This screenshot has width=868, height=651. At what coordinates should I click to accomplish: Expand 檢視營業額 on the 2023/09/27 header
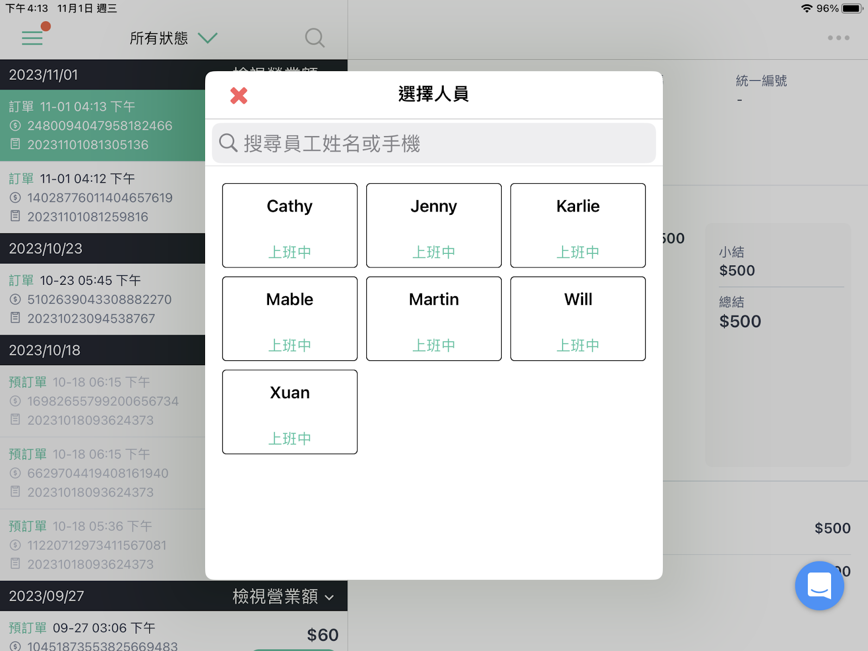coord(283,596)
